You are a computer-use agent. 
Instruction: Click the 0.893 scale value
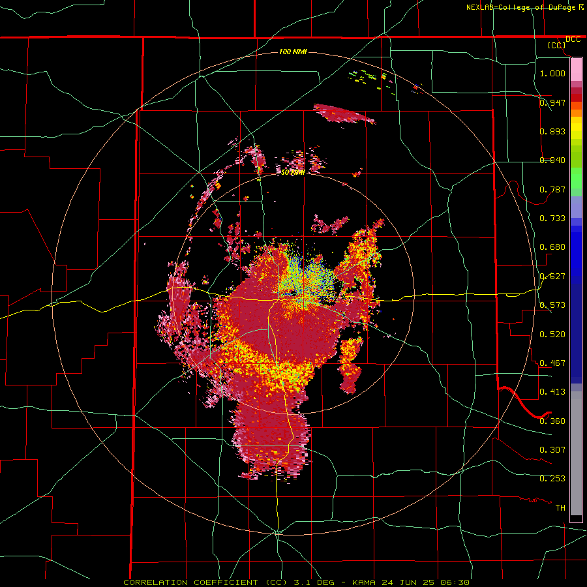point(552,131)
